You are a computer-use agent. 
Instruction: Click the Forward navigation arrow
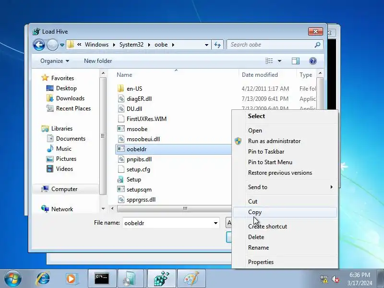coord(52,45)
